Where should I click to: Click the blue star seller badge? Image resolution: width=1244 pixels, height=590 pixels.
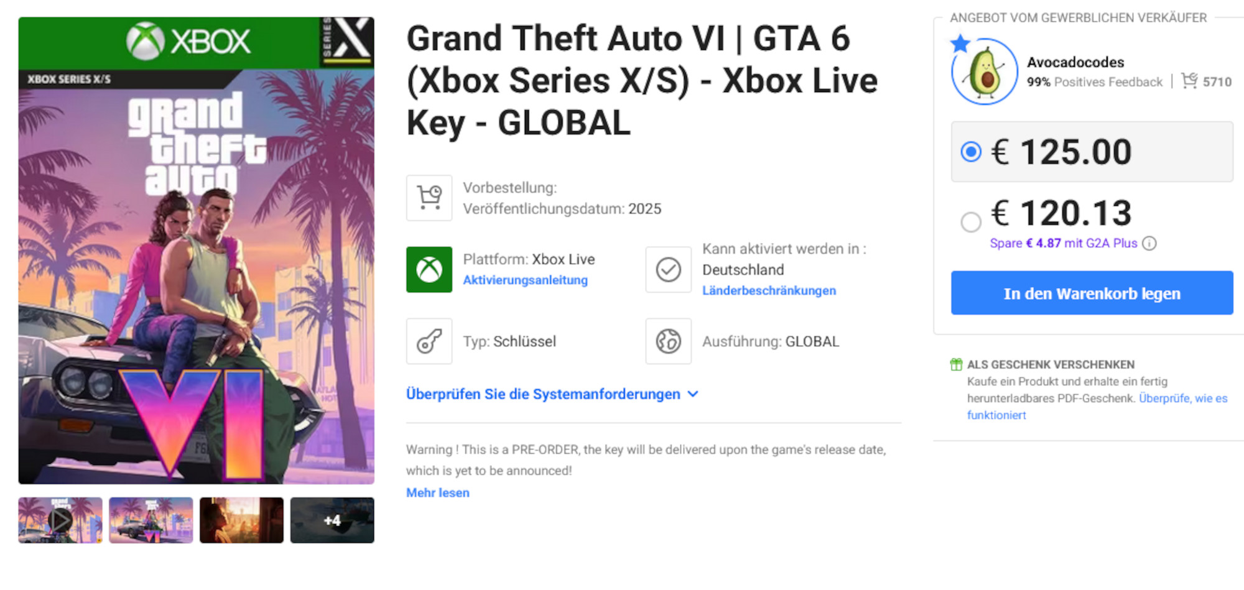tap(960, 42)
